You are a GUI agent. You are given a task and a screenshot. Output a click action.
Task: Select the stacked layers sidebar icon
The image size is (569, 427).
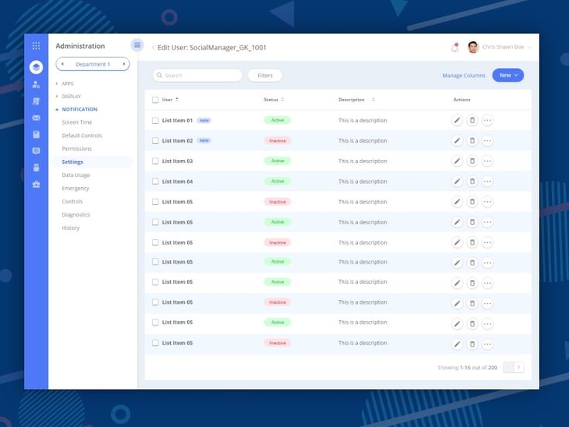click(x=36, y=67)
